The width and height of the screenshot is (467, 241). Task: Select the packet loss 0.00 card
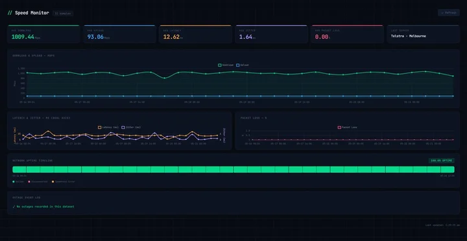pos(347,34)
